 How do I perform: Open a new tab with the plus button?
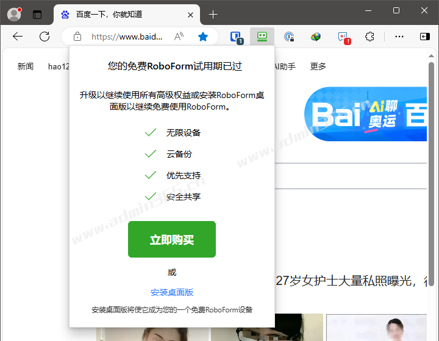tap(213, 15)
